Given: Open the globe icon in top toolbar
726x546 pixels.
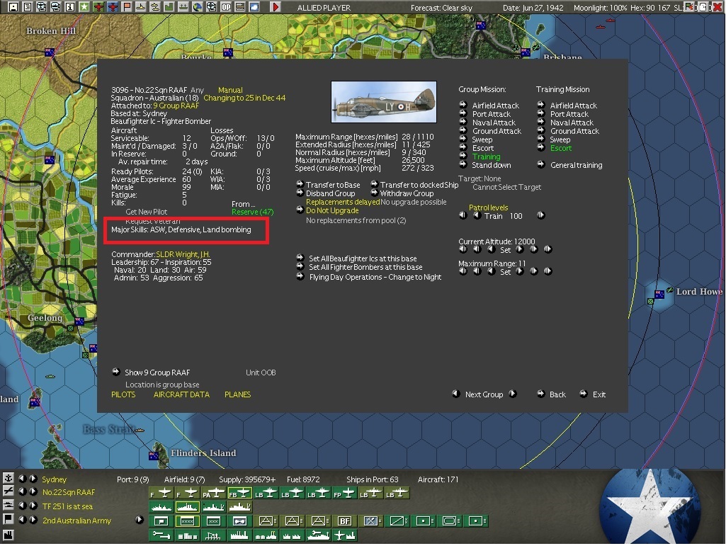Looking at the screenshot, I should (197, 7).
